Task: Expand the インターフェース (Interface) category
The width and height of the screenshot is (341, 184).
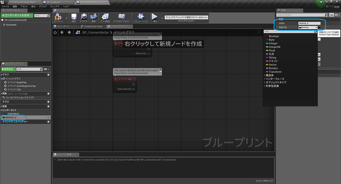Action: tap(265, 79)
